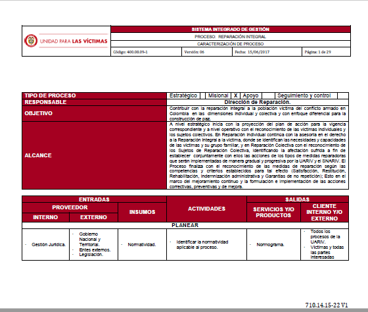Click 'Página: 1 de 29' cell
Screen dimensions: 368x312
click(x=326, y=52)
